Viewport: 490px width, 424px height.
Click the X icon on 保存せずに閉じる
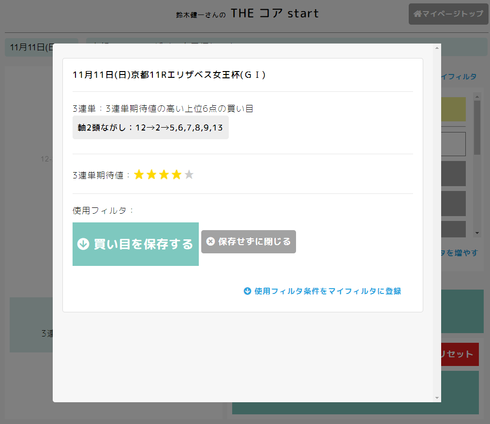(x=210, y=241)
